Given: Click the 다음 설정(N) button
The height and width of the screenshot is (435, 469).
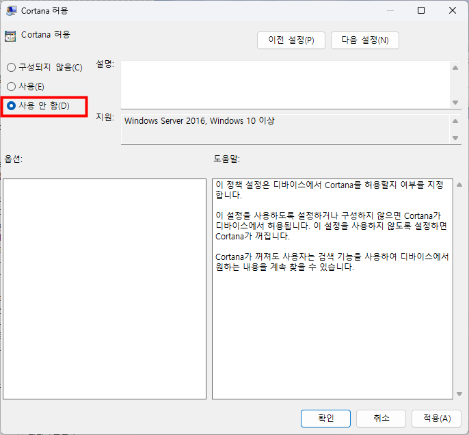Looking at the screenshot, I should click(x=364, y=40).
